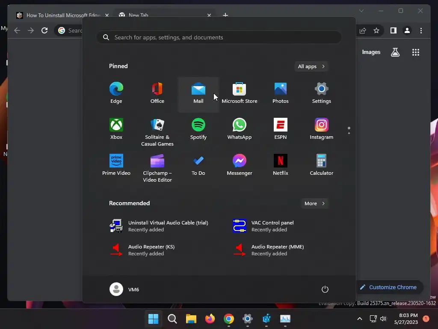Image resolution: width=438 pixels, height=329 pixels.
Task: Bookmark this page with star icon
Action: coord(376,30)
